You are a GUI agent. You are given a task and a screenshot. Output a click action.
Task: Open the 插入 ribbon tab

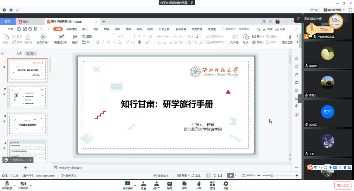(x=85, y=29)
